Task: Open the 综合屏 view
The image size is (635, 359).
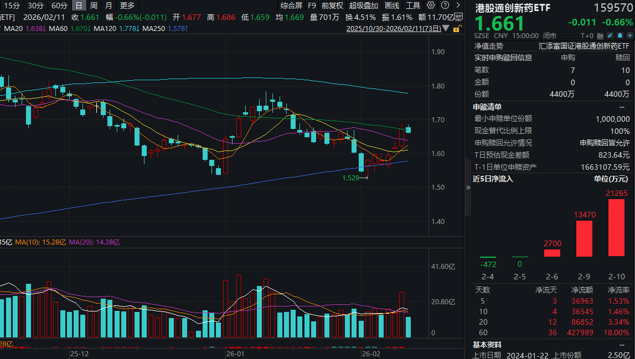Action: (291, 6)
